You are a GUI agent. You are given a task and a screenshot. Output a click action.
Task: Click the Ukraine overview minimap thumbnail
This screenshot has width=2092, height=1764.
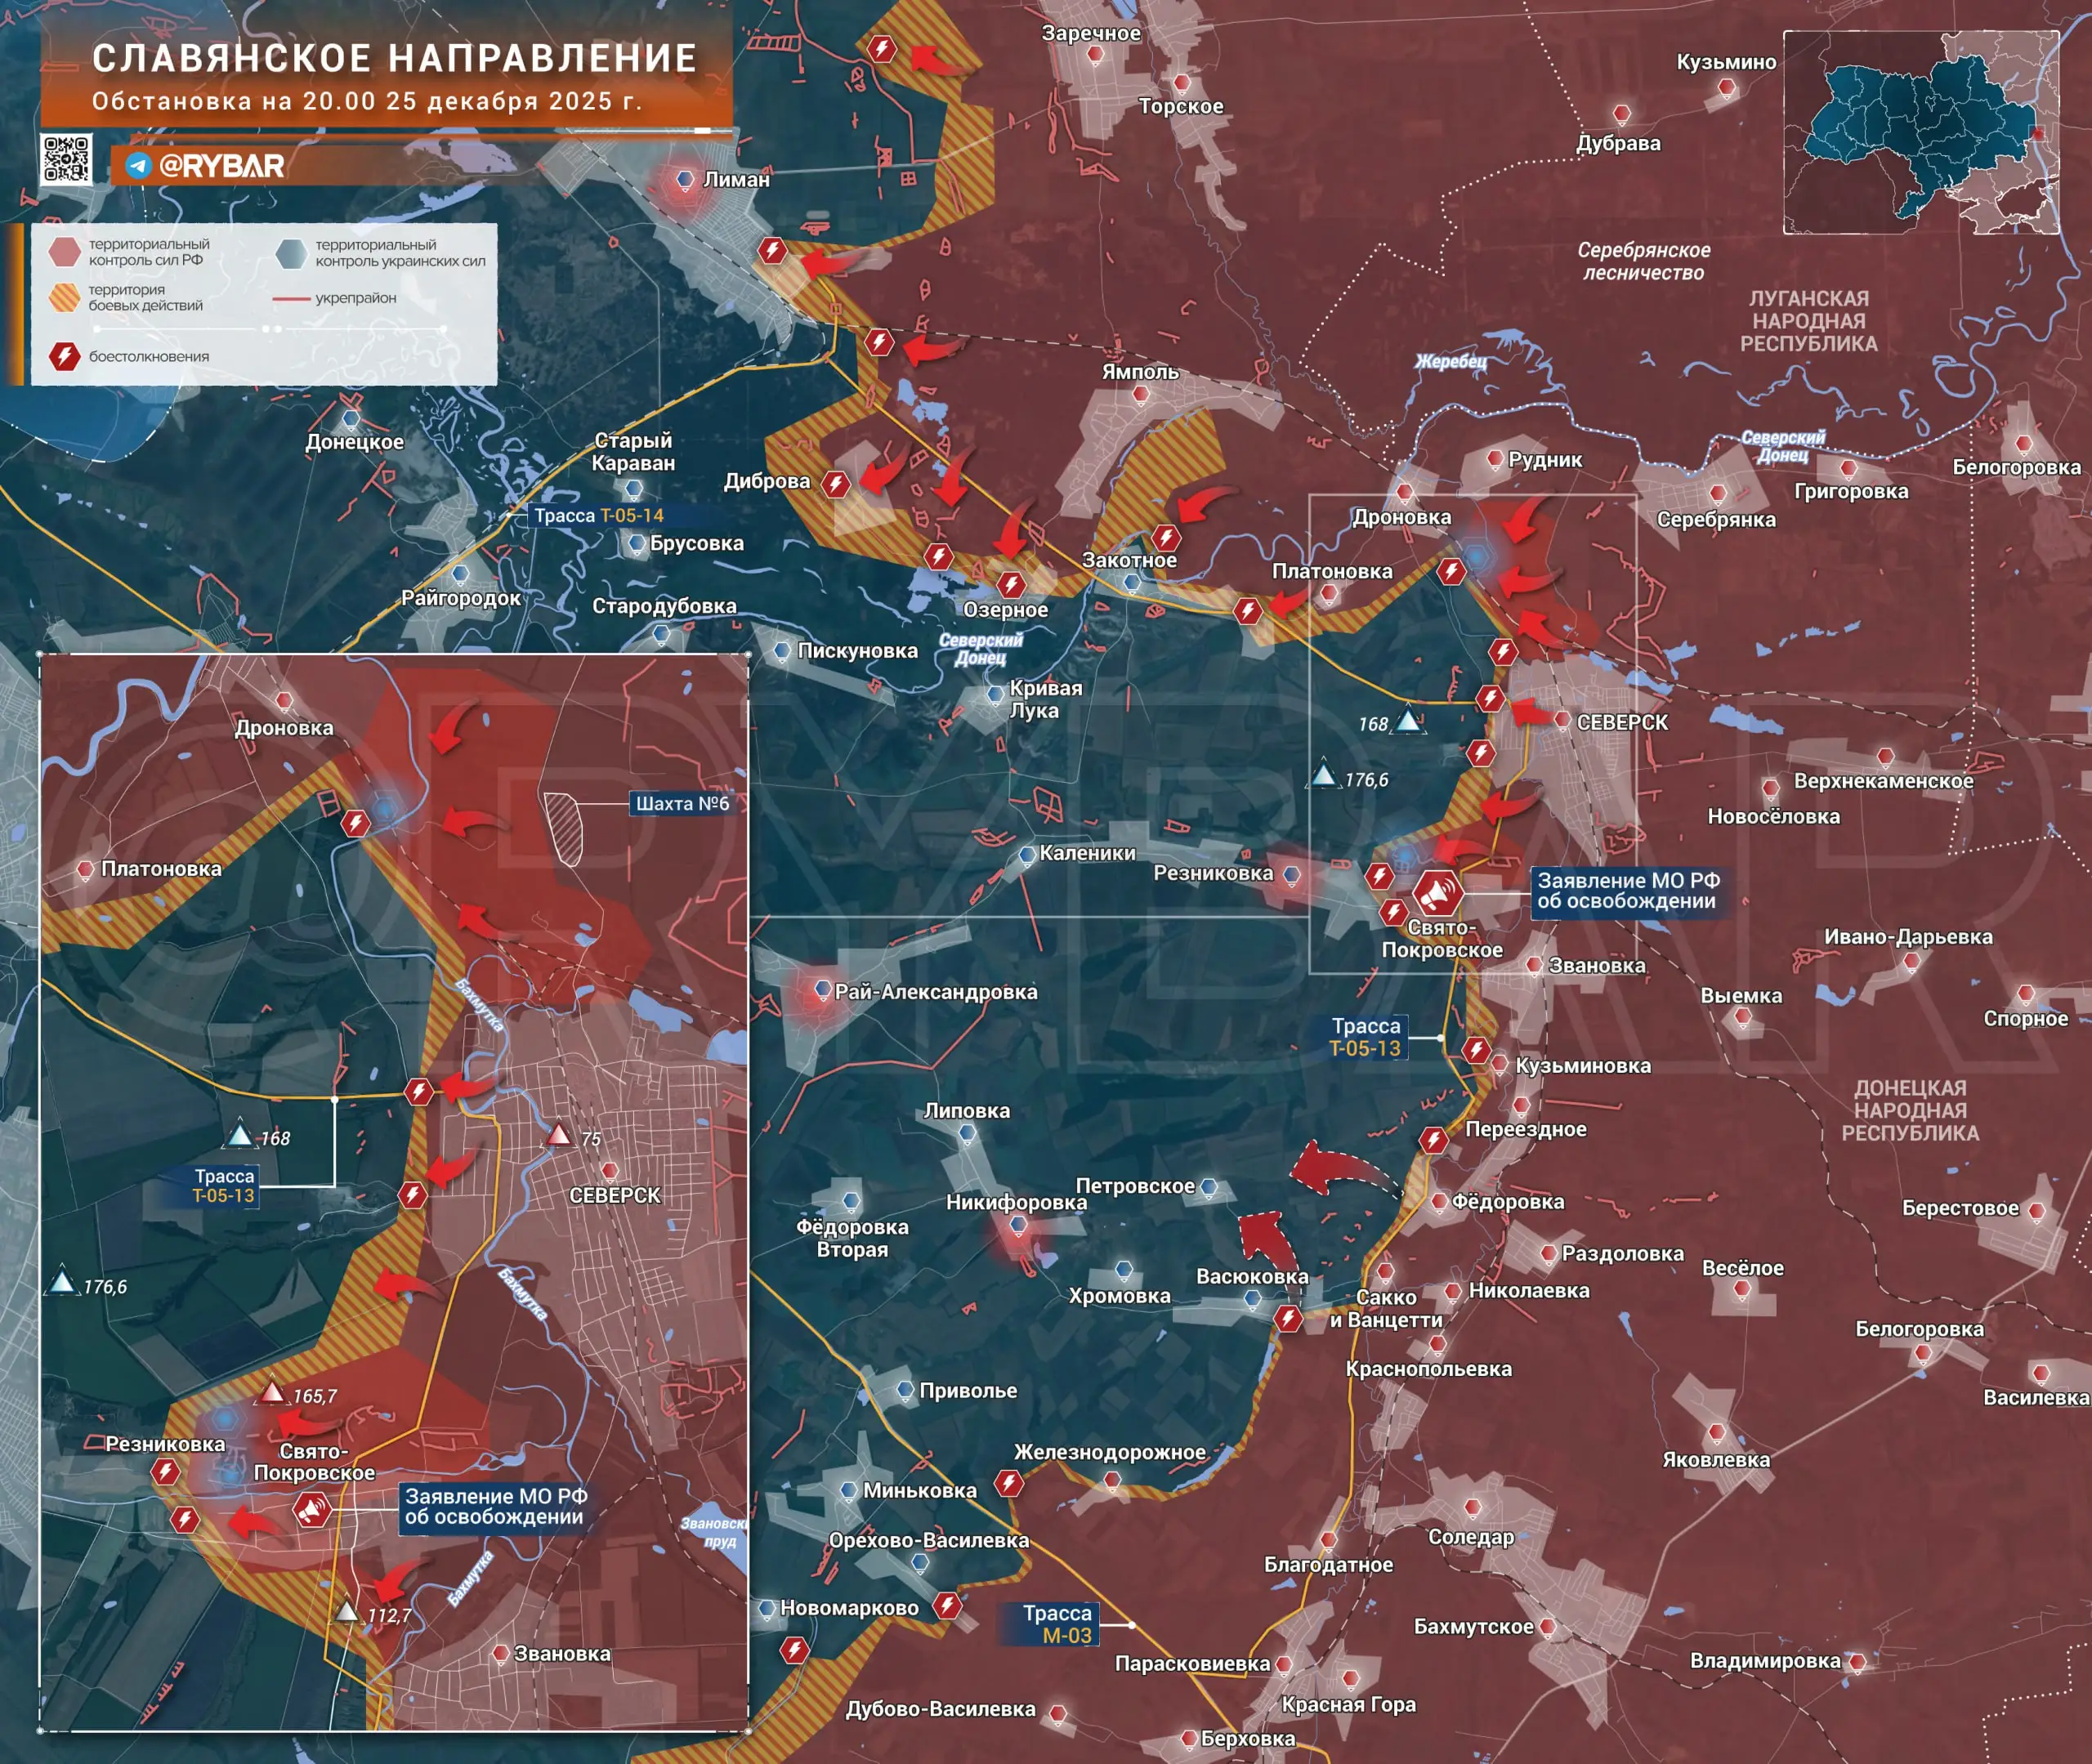pyautogui.click(x=1921, y=132)
